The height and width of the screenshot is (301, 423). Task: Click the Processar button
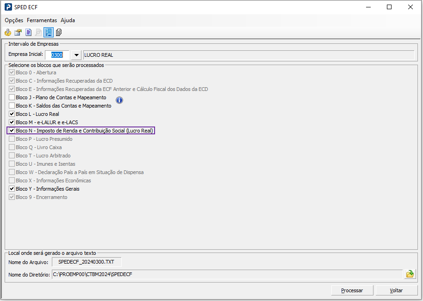[352, 290]
